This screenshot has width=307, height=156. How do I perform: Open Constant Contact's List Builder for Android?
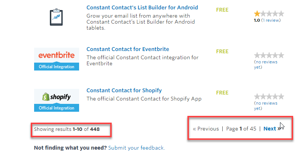[x=142, y=7]
